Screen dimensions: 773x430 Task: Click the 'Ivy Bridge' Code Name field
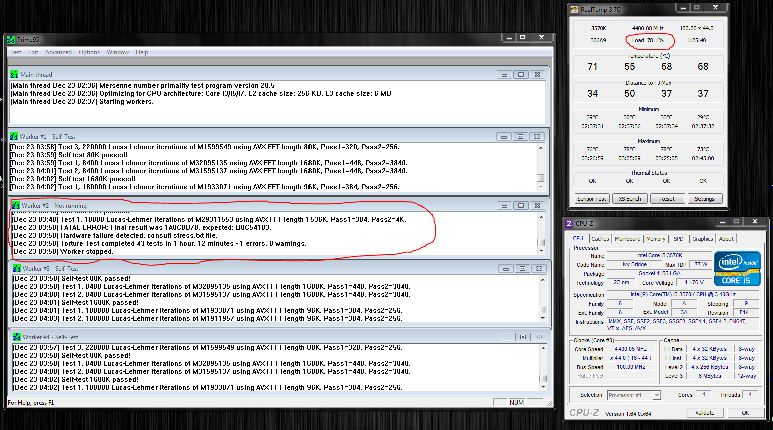pyautogui.click(x=634, y=264)
